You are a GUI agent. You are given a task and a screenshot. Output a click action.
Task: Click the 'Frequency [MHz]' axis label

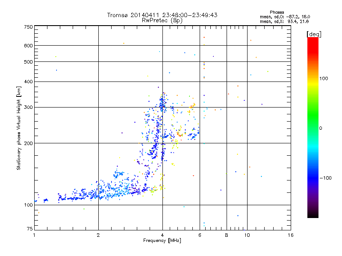pyautogui.click(x=162, y=241)
